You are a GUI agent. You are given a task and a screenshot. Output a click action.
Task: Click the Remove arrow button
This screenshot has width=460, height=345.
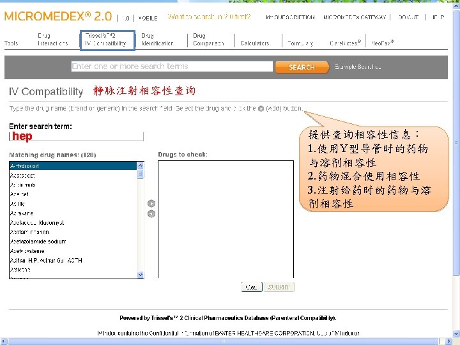tap(151, 214)
